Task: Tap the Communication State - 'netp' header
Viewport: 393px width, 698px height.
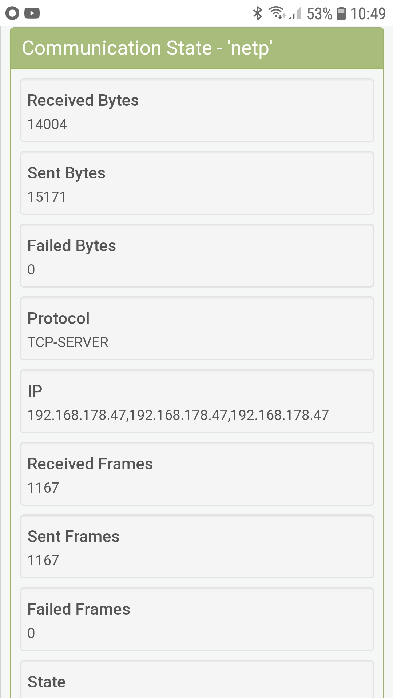Action: click(147, 48)
